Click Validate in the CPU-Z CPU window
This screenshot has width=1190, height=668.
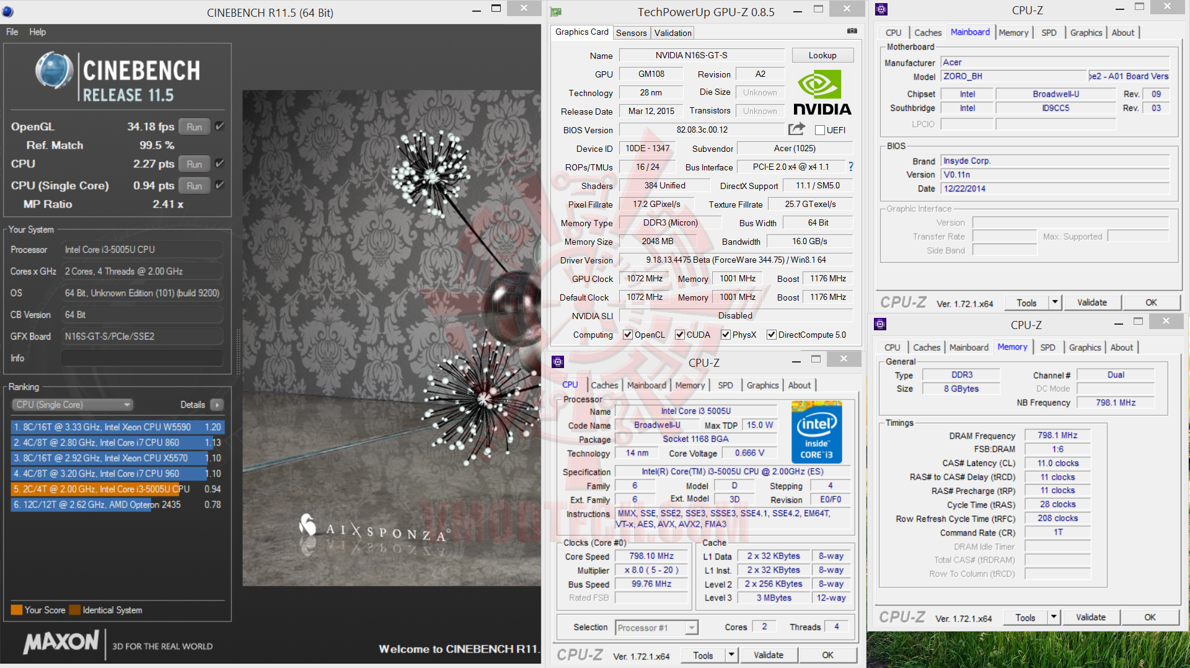[769, 655]
